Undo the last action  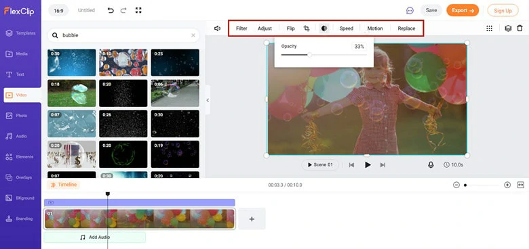coord(111,10)
